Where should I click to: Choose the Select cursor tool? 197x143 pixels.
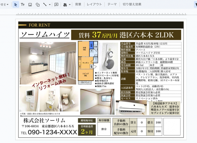[16, 5]
